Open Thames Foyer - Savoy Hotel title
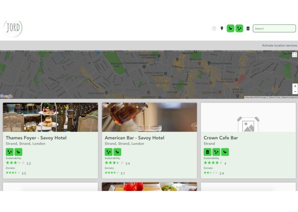Image resolution: width=298 pixels, height=212 pixels. [36, 138]
